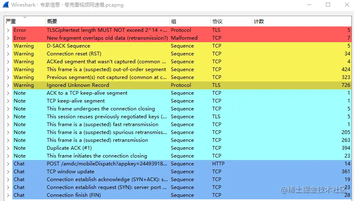
Task: Sort by the 协议 protocol column header
Action: point(231,22)
